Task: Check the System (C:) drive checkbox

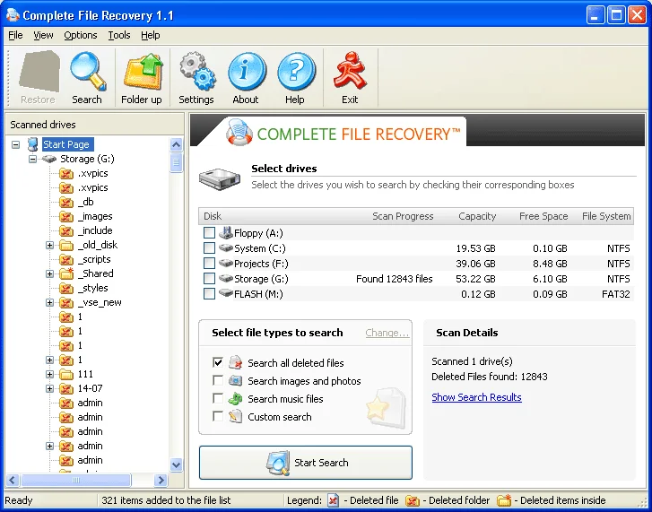Action: (209, 248)
